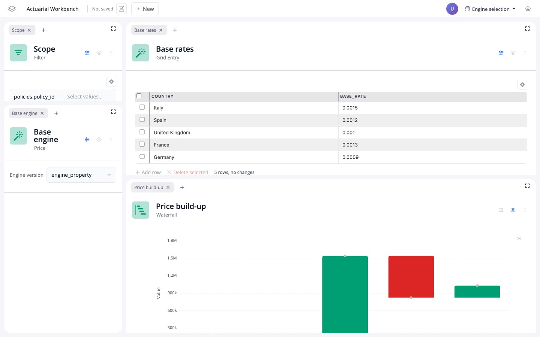Tick the Germany row checkbox
The width and height of the screenshot is (540, 337).
pos(142,157)
